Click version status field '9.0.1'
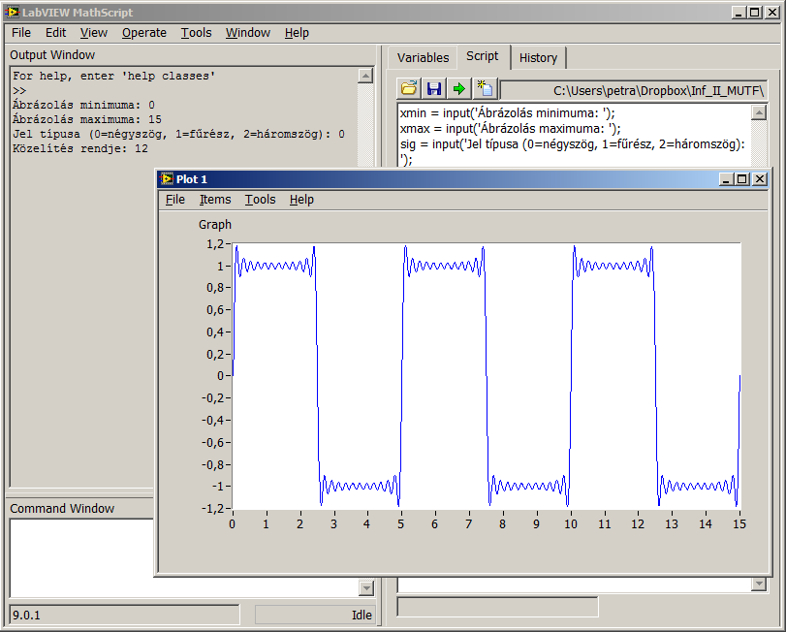This screenshot has height=632, width=786. coord(124,615)
